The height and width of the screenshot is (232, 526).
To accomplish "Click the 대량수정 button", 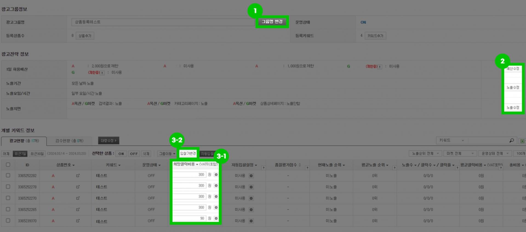I will pyautogui.click(x=109, y=141).
